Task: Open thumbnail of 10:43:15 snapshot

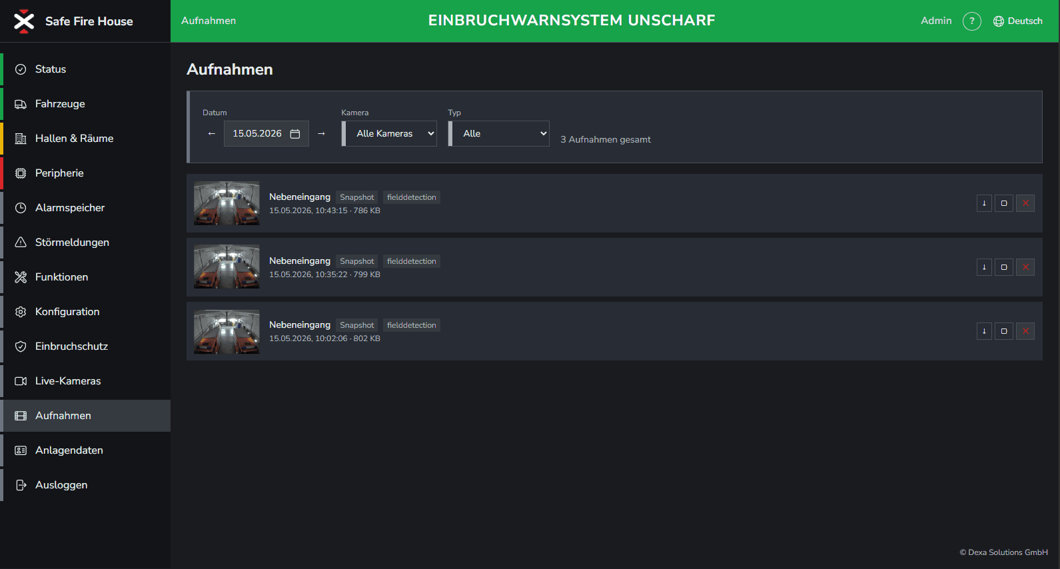Action: [x=227, y=203]
